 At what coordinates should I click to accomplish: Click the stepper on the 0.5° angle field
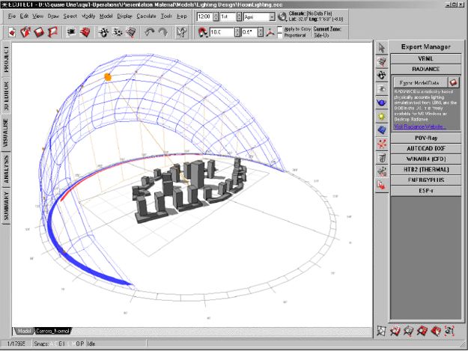(261, 32)
